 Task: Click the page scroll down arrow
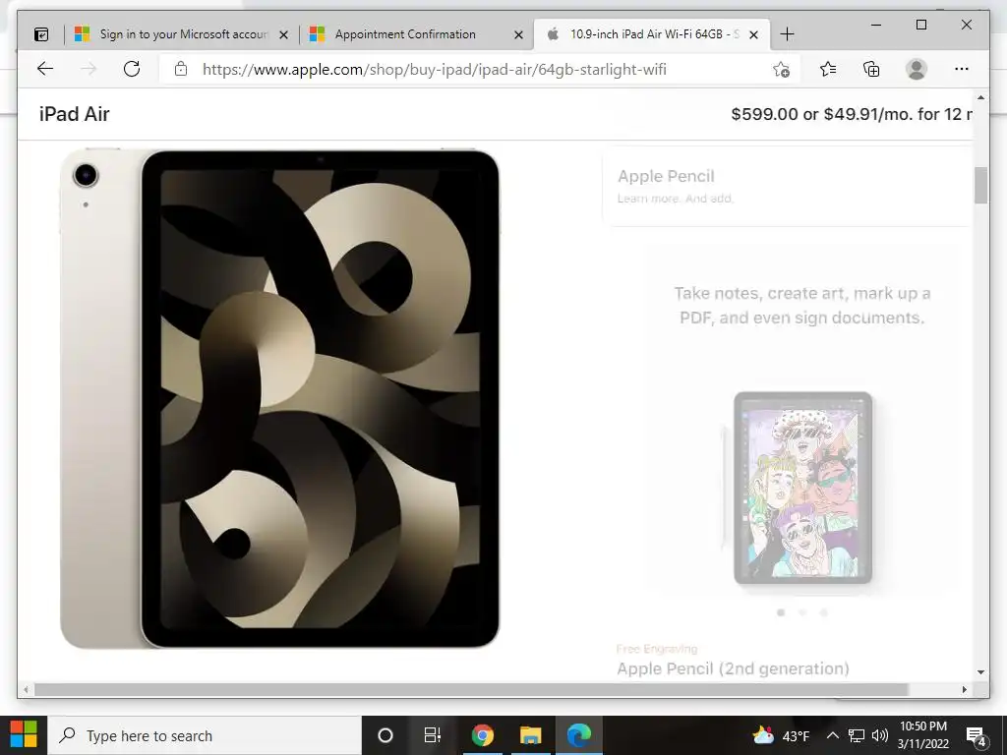coord(980,672)
